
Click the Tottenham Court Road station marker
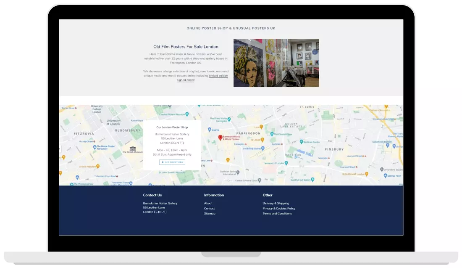(x=117, y=176)
